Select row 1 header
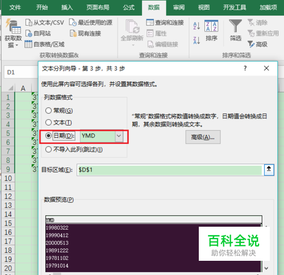Viewport: 284px width, 275px height. tap(8, 97)
